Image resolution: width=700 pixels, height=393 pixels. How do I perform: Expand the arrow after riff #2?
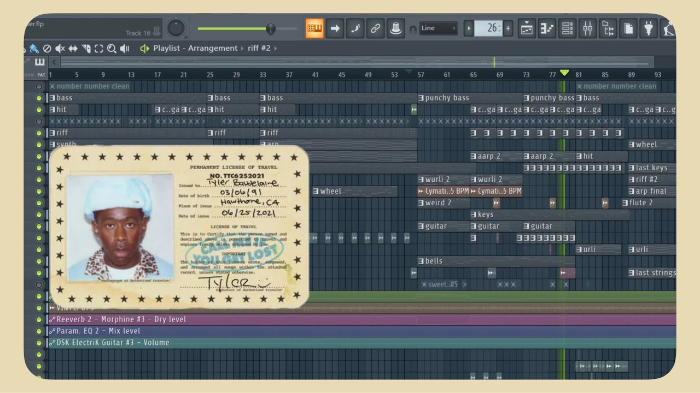[276, 49]
